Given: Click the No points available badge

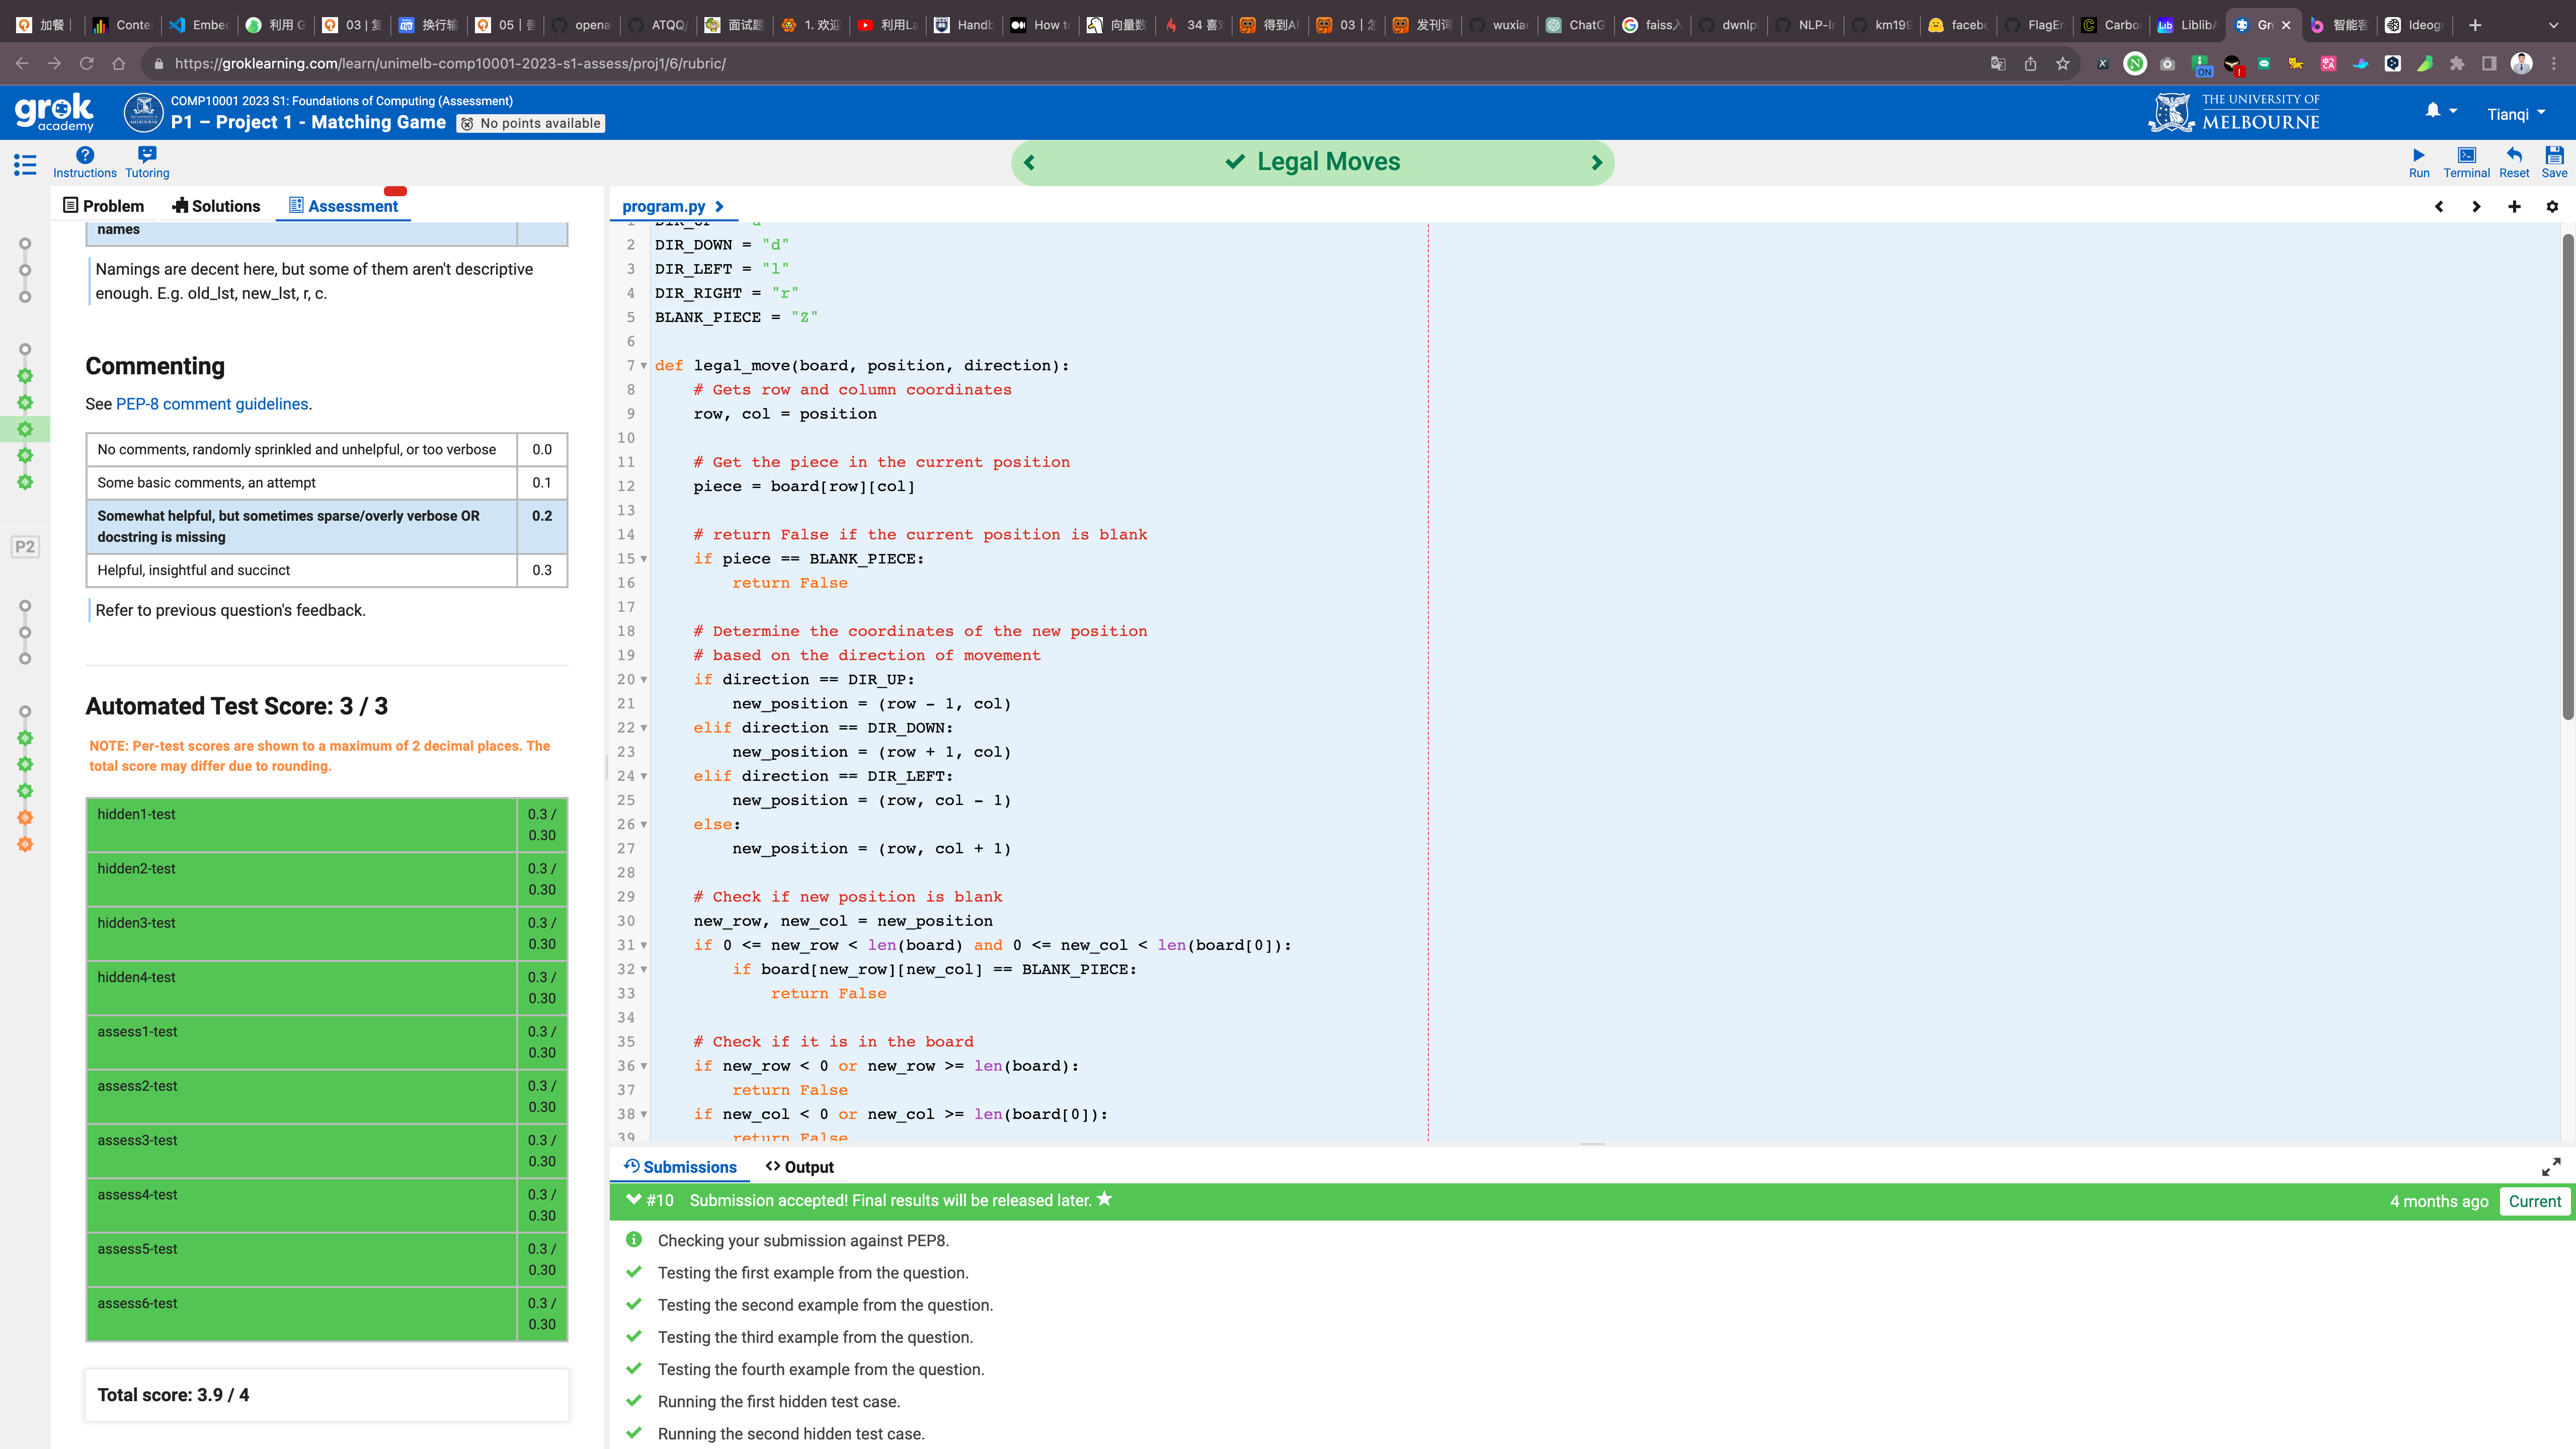Looking at the screenshot, I should [x=531, y=123].
